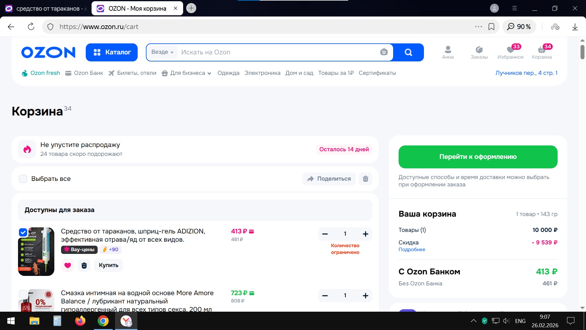
Task: Open the Электроника category menu item
Action: pyautogui.click(x=262, y=73)
